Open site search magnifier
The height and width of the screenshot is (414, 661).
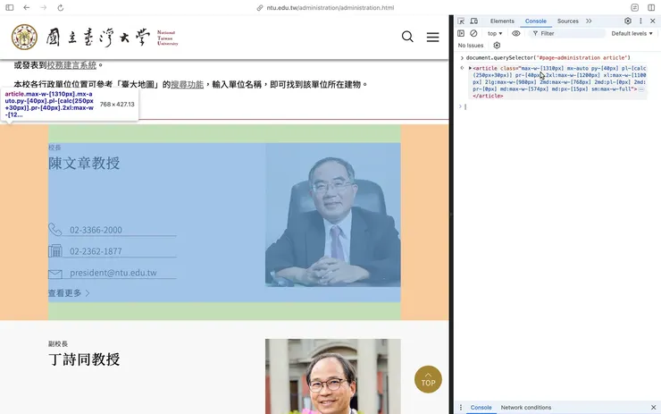pos(407,37)
